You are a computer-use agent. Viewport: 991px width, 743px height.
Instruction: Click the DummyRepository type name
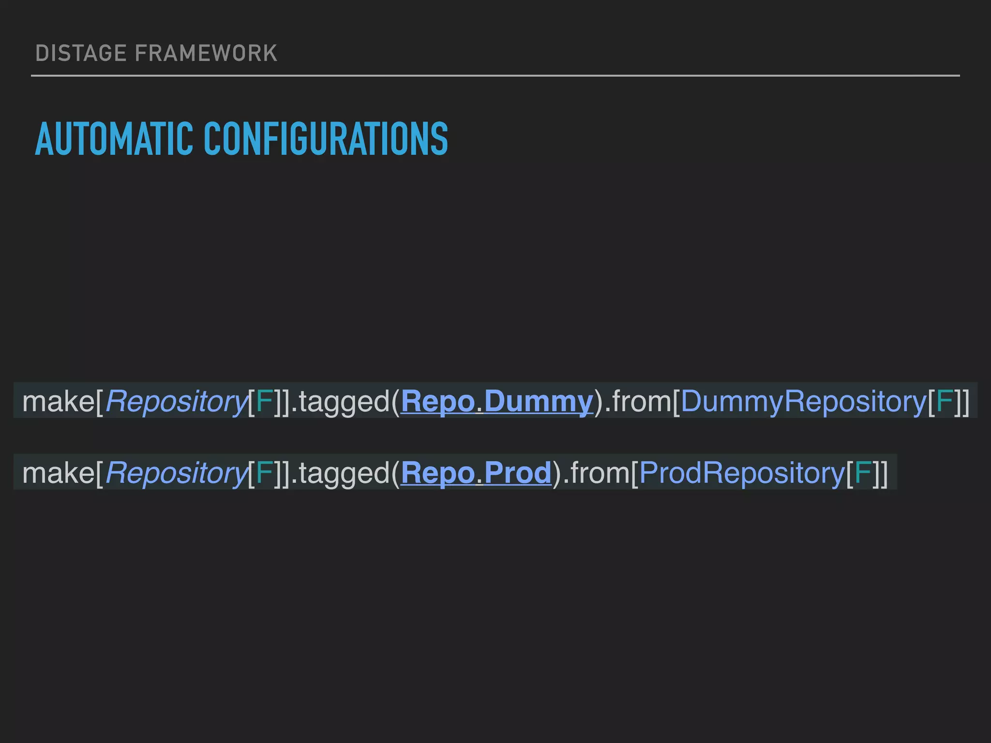pyautogui.click(x=803, y=401)
